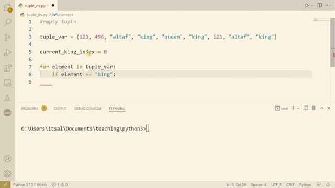335x188 pixels.
Task: Run the Python file with play button
Action: [307, 6]
